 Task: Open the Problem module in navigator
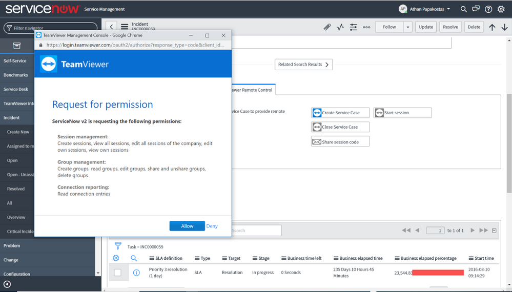pos(12,246)
